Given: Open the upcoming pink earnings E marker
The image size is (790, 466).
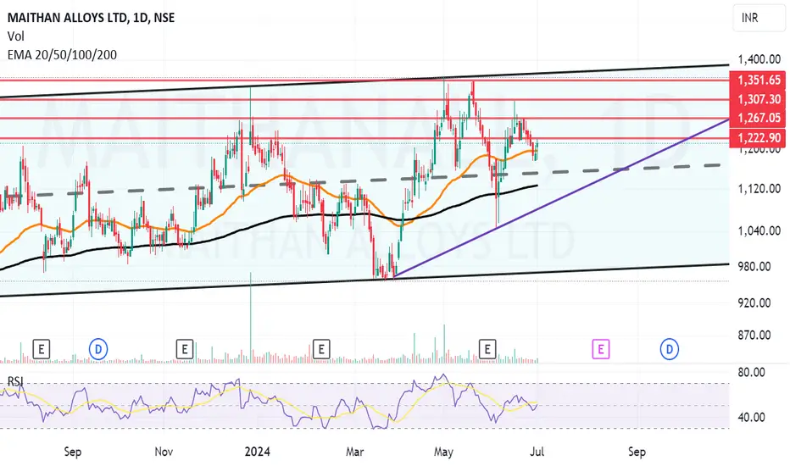Looking at the screenshot, I should click(x=601, y=348).
